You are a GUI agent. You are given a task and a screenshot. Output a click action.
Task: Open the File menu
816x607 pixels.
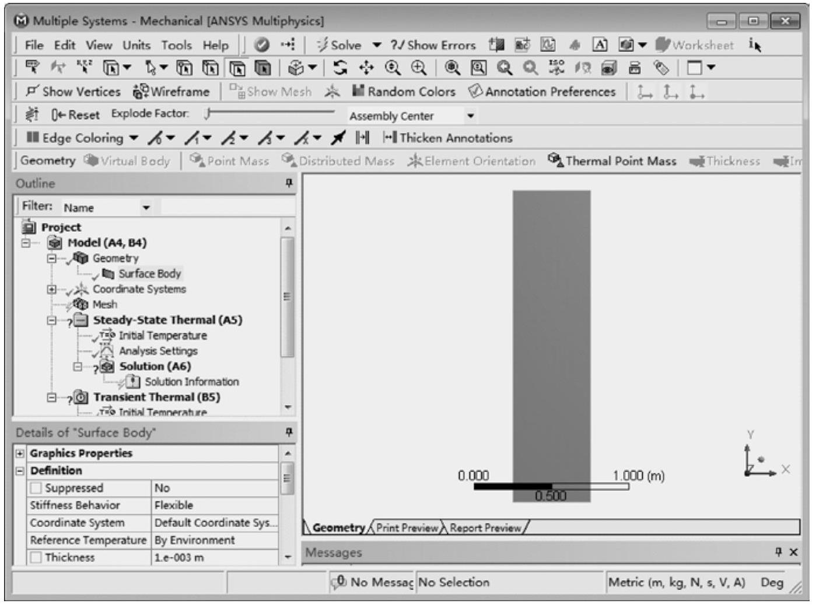click(x=34, y=45)
